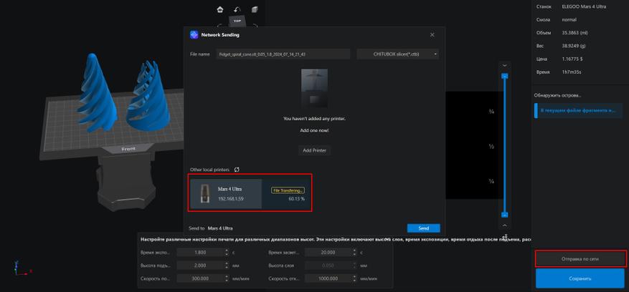The image size is (629, 292).
Task: Click the Network Sending dialog logo icon
Action: pos(194,35)
